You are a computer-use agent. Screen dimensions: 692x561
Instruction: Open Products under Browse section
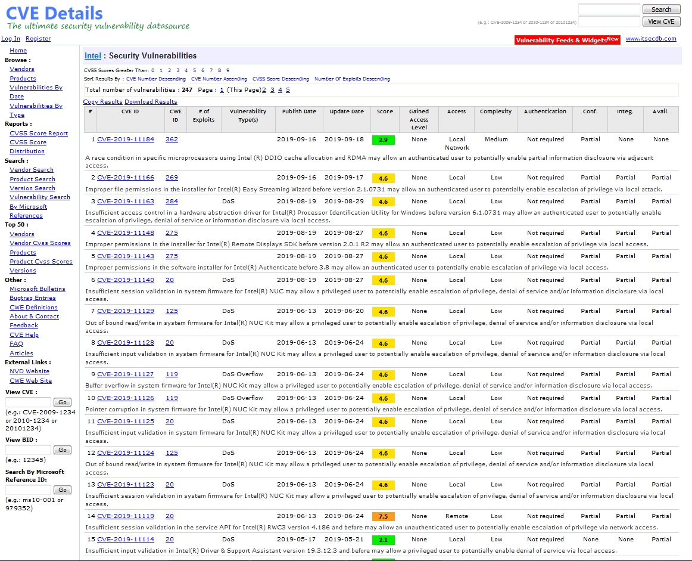click(x=23, y=78)
